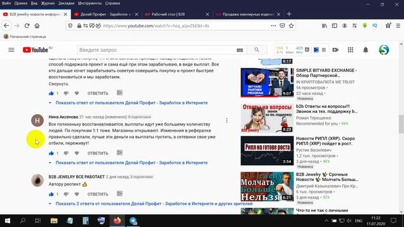Dislike Нина Аксенова's comment
The image size is (404, 227).
pyautogui.click(x=66, y=153)
